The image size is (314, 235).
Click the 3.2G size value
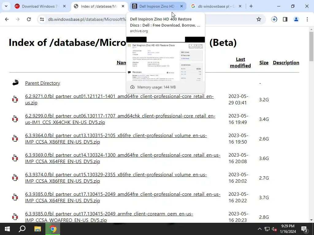tap(264, 99)
